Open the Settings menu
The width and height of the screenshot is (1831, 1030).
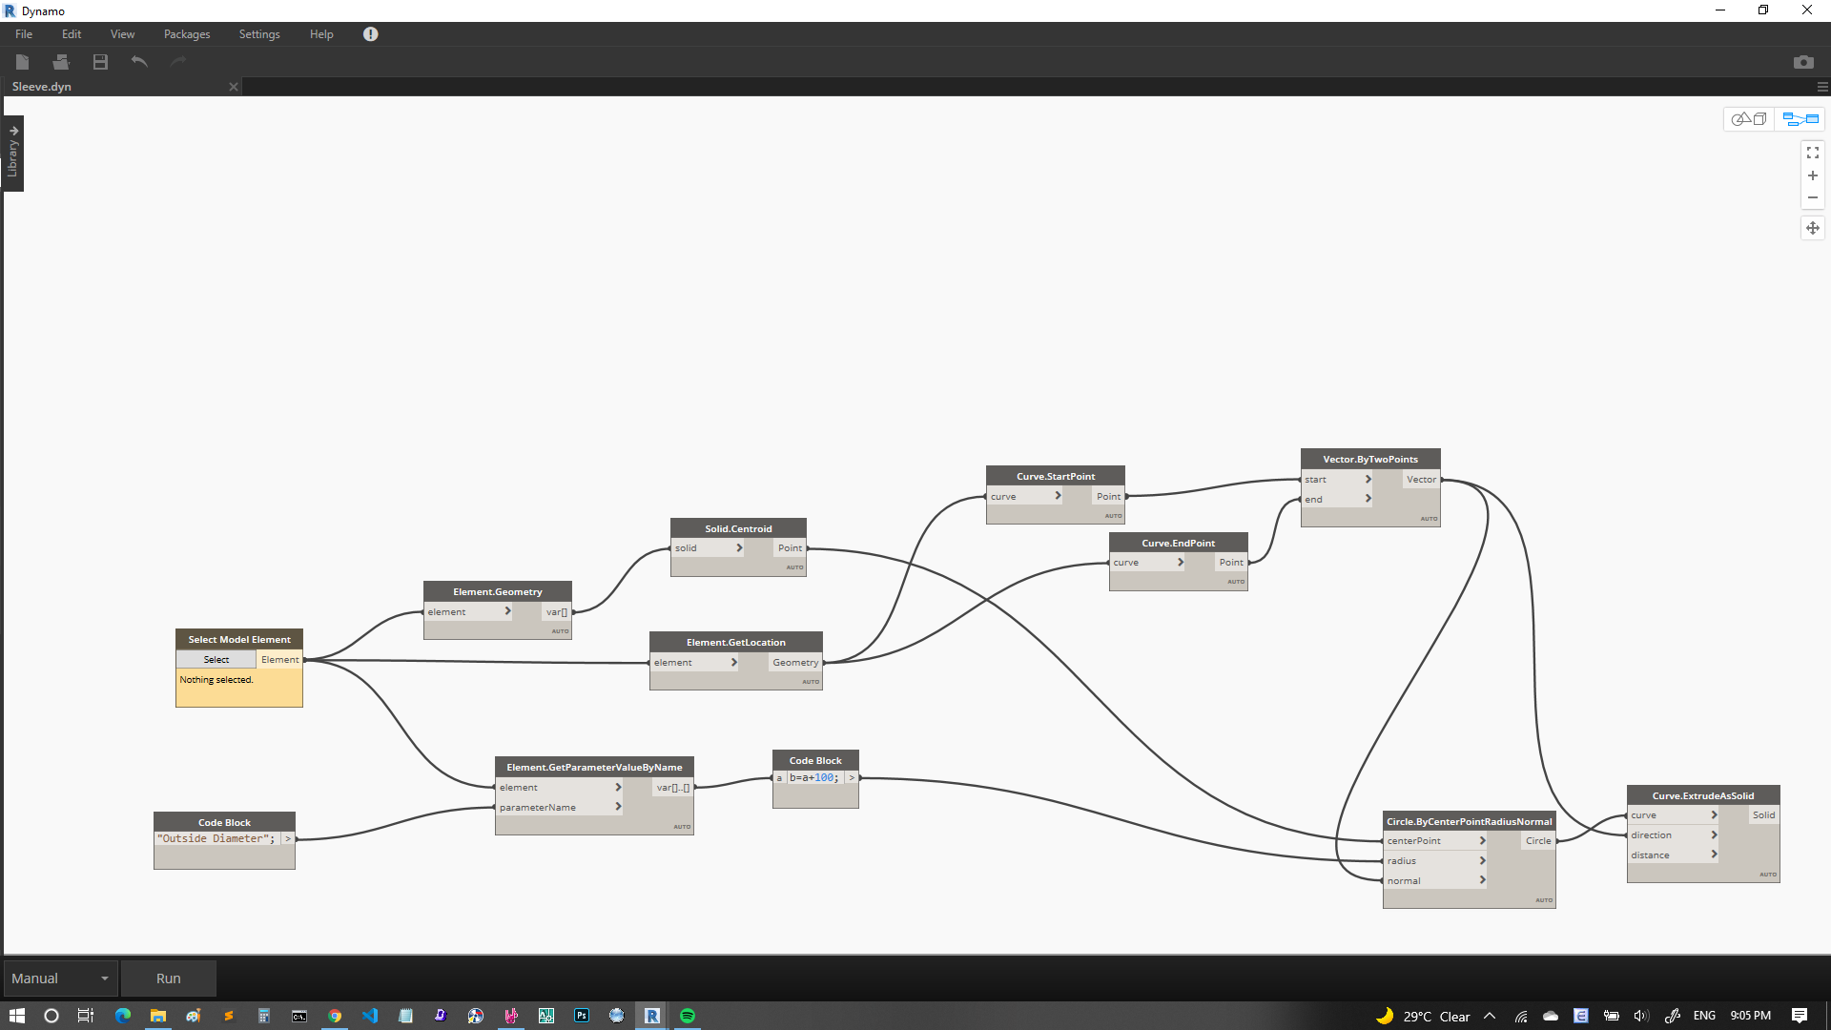click(x=258, y=34)
